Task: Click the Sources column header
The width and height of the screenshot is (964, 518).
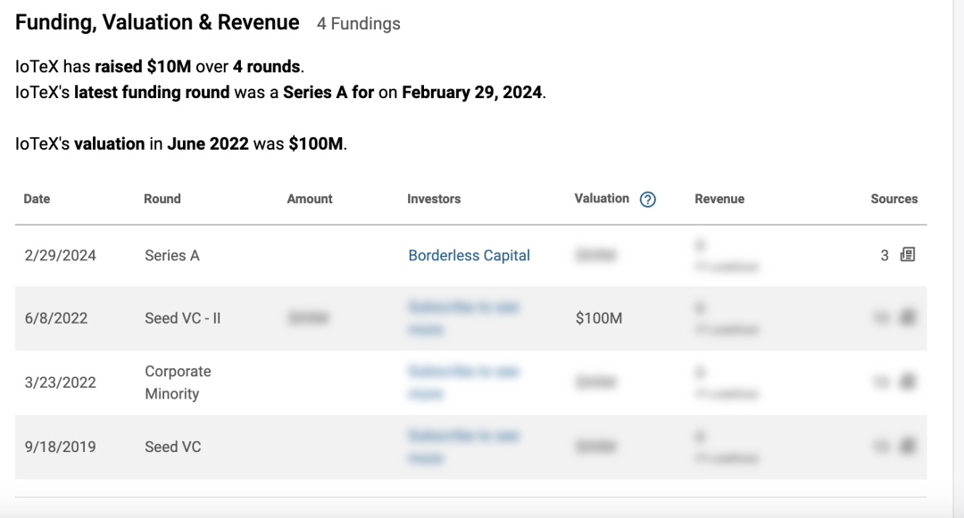Action: click(893, 200)
